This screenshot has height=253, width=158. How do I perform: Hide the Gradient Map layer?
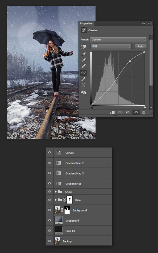pos(50,183)
